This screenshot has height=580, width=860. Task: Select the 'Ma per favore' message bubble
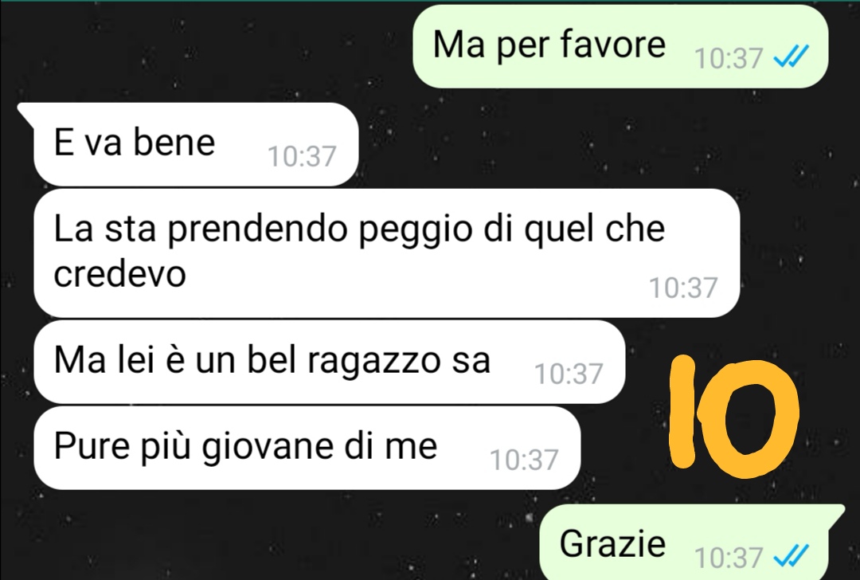620,47
